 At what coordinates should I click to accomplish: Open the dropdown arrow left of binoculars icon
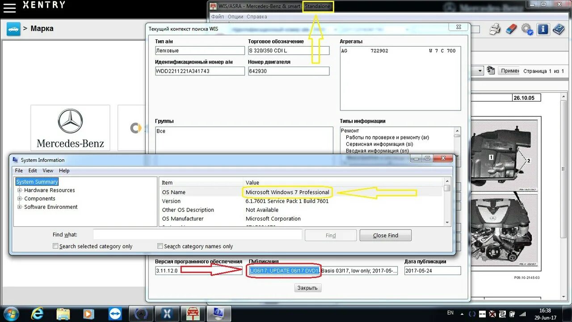click(x=480, y=71)
